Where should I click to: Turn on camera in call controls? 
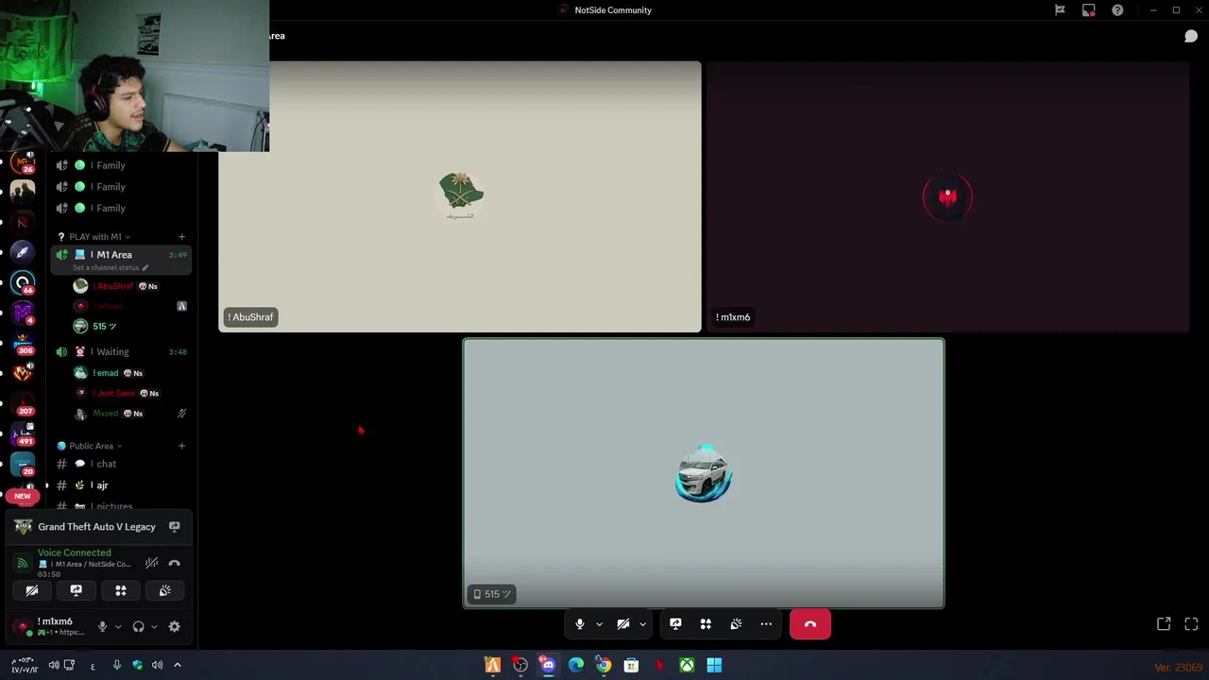click(x=623, y=624)
